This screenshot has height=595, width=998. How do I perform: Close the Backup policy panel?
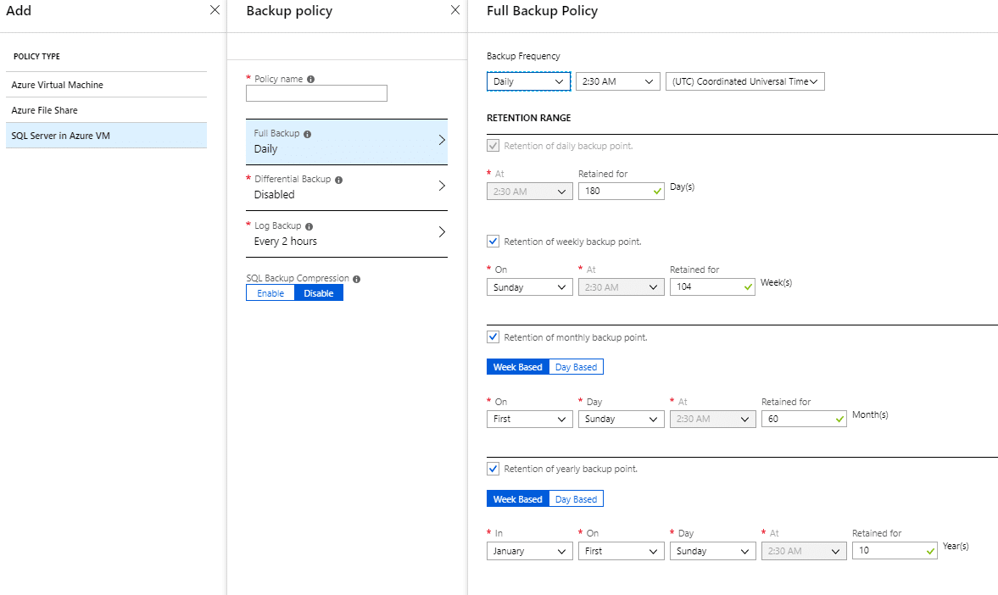(x=454, y=10)
